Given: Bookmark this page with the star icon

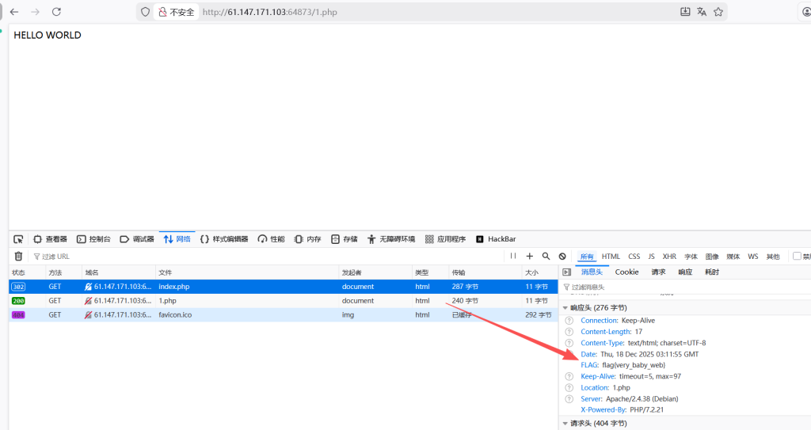Looking at the screenshot, I should [718, 12].
